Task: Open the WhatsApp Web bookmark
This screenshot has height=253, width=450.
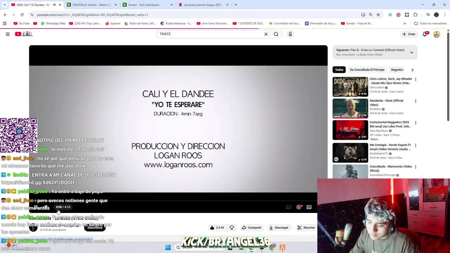Action: 53,24
